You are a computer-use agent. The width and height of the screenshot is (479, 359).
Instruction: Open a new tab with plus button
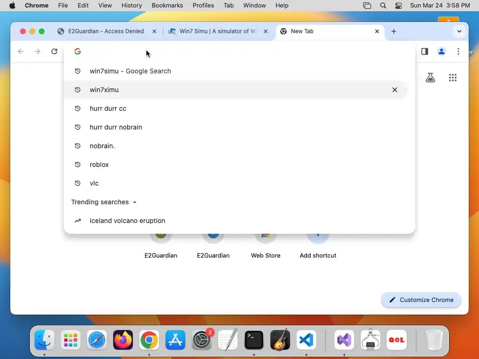(394, 31)
